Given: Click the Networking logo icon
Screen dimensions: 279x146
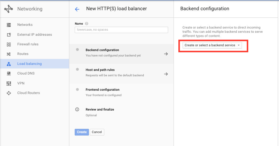Looking at the screenshot, I should [8, 9].
